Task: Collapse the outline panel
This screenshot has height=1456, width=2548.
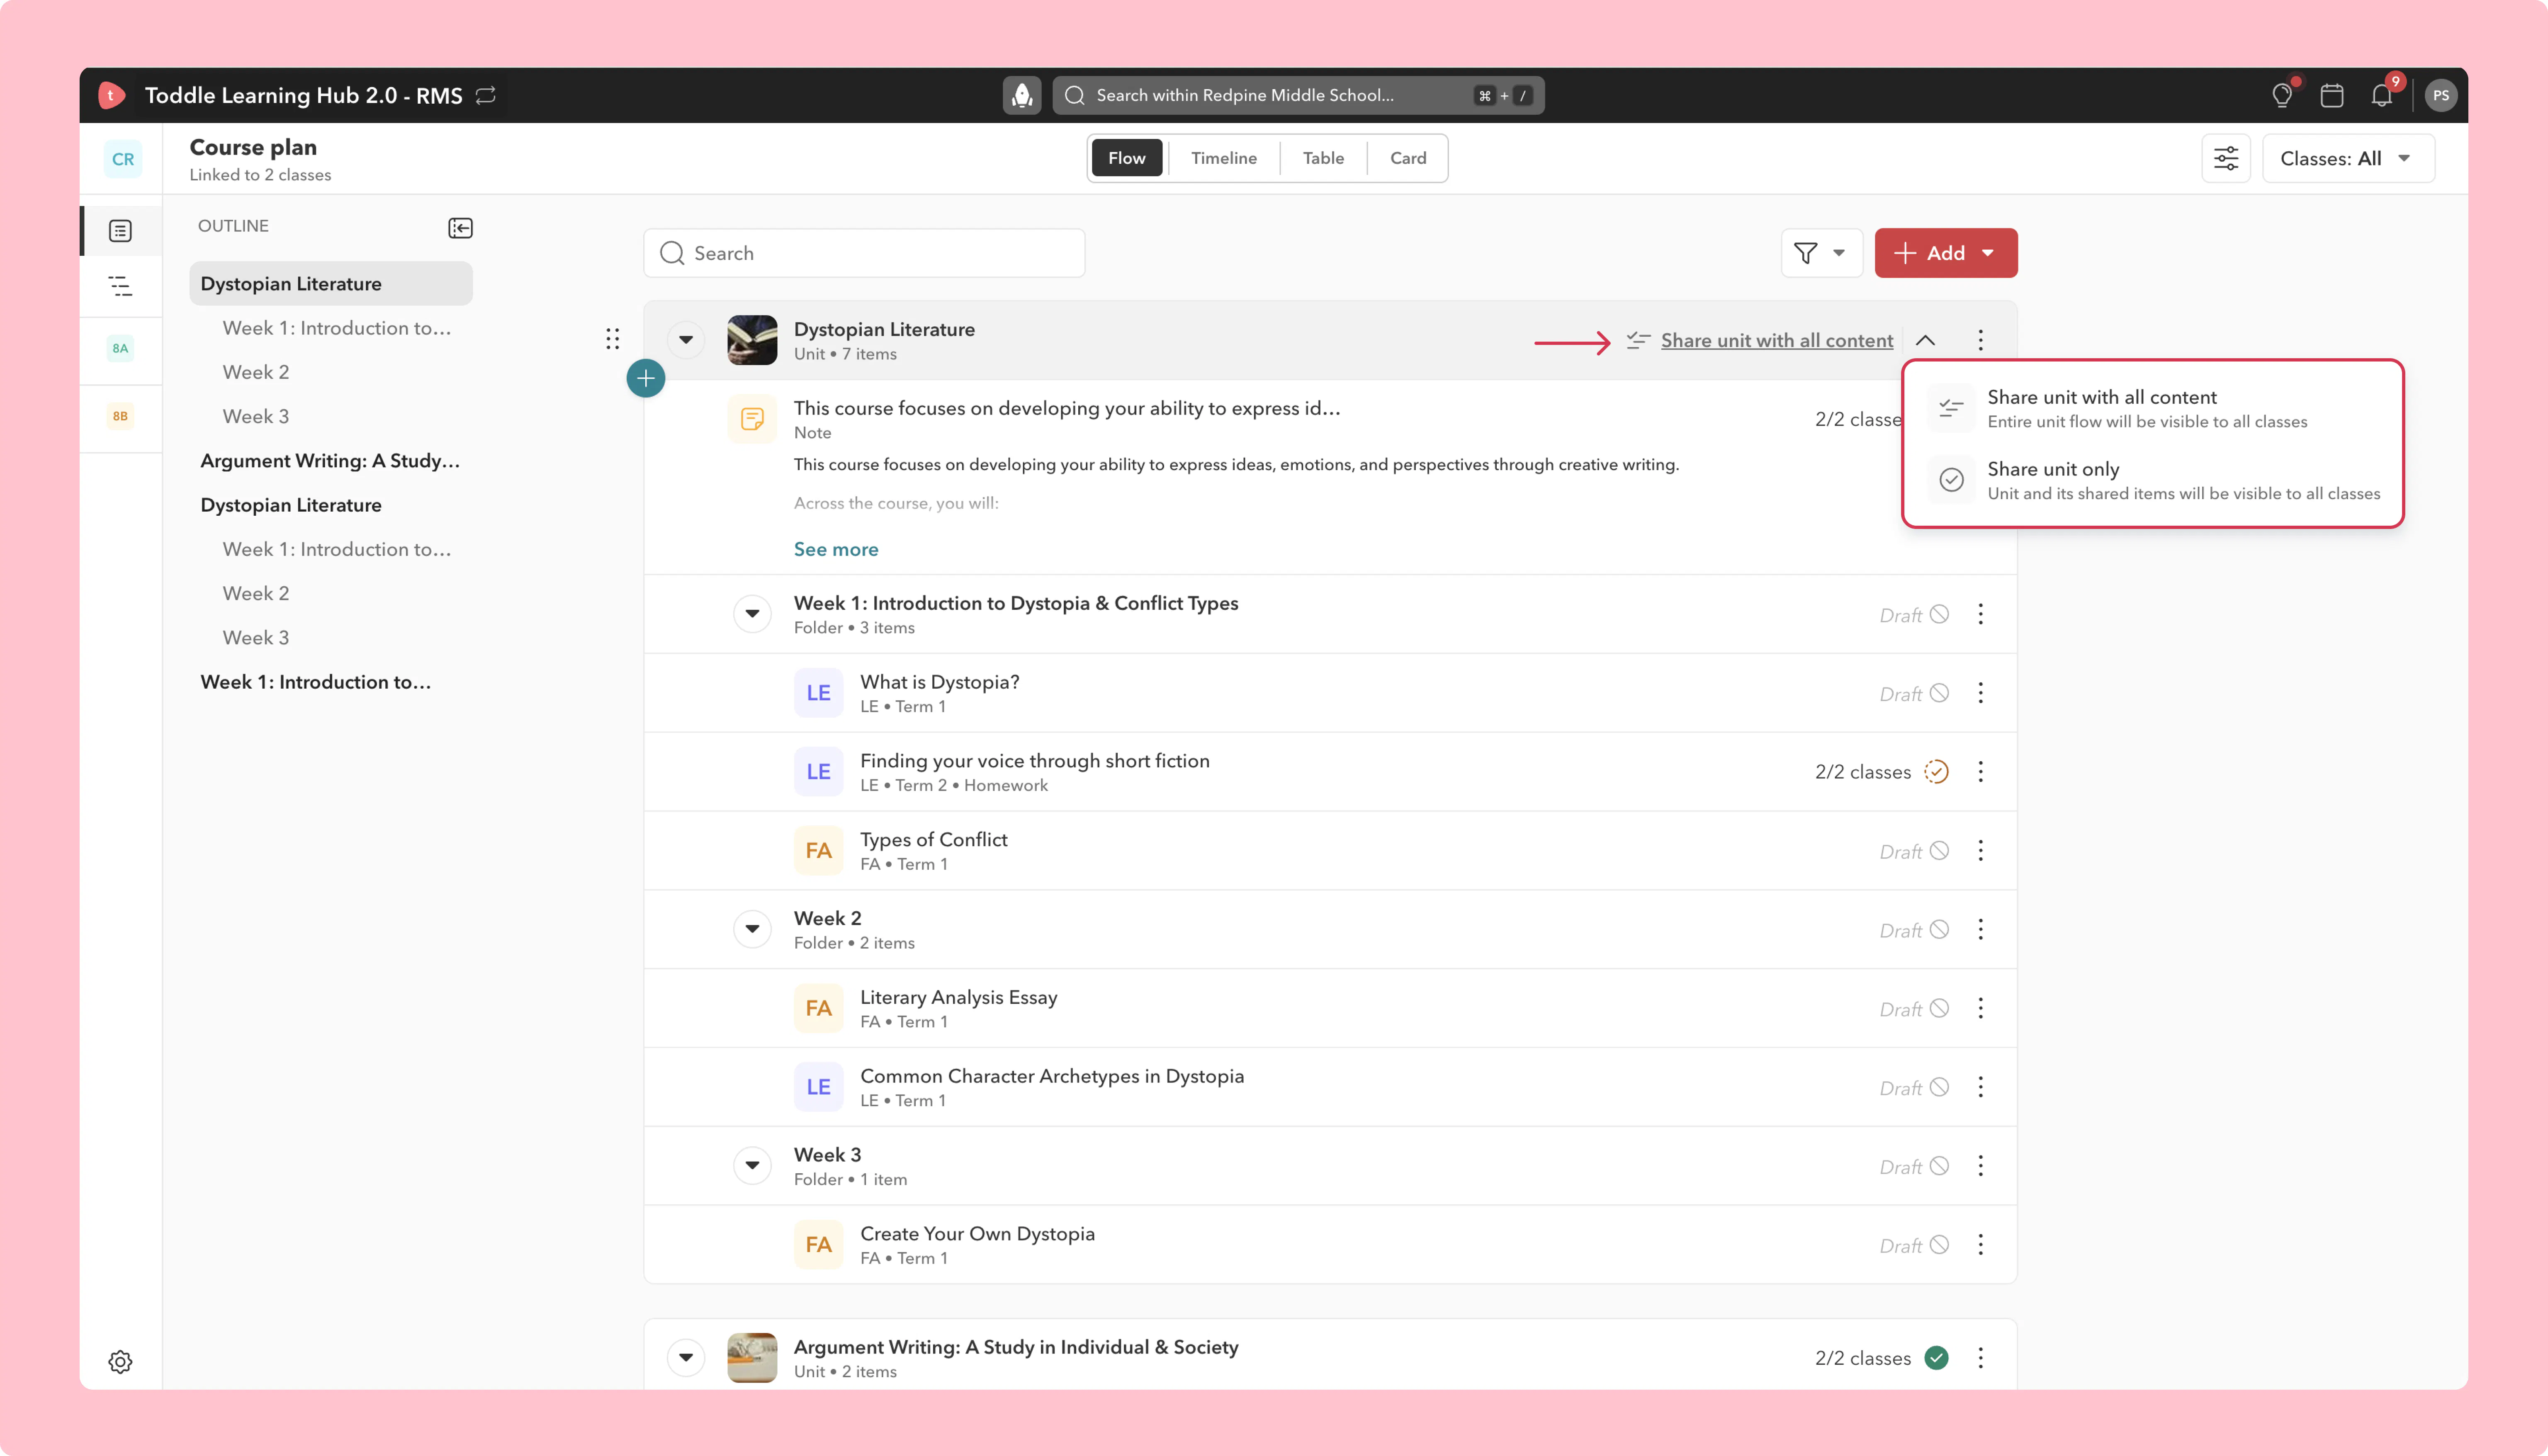Action: tap(460, 228)
